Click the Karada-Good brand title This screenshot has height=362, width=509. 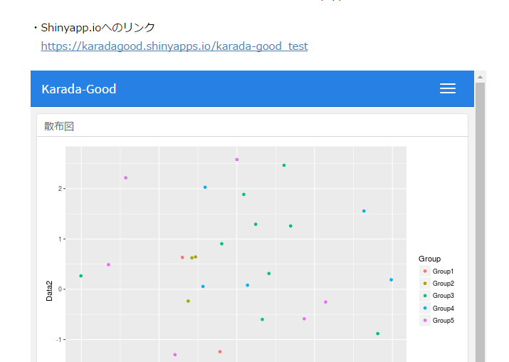click(x=79, y=89)
